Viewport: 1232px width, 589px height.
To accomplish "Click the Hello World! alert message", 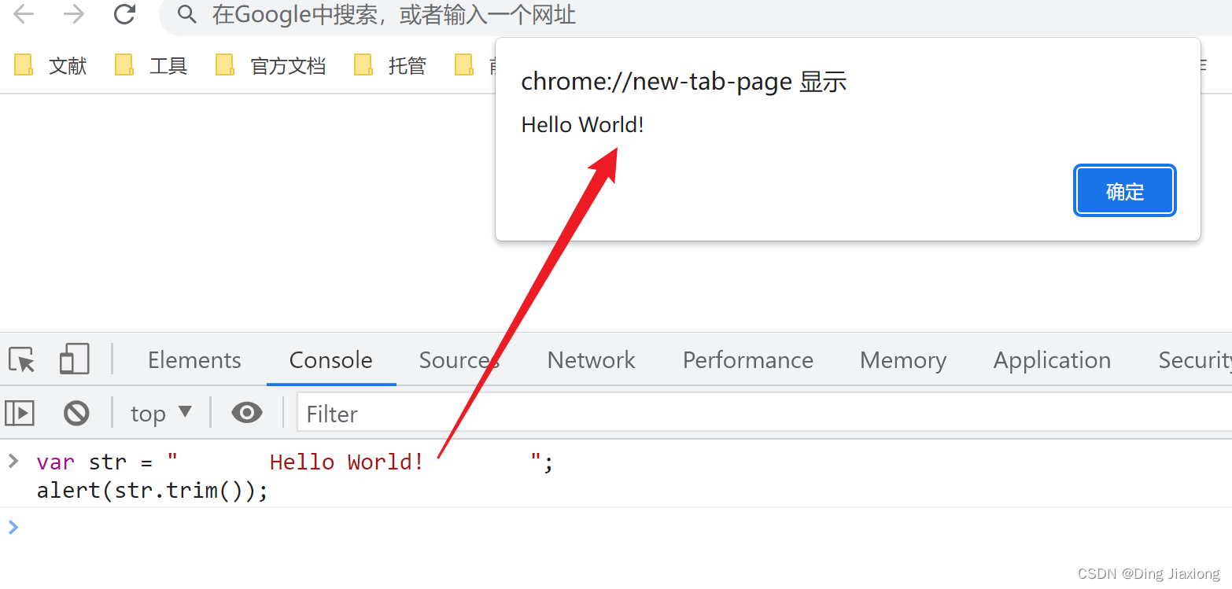I will point(583,124).
